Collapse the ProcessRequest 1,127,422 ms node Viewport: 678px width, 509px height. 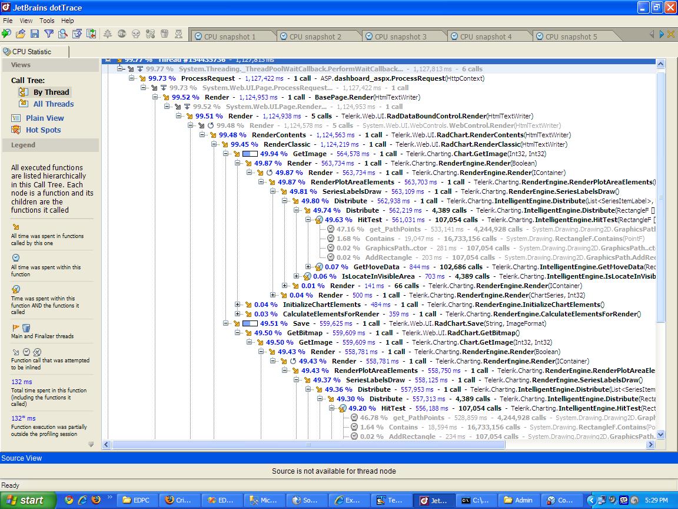pos(132,78)
